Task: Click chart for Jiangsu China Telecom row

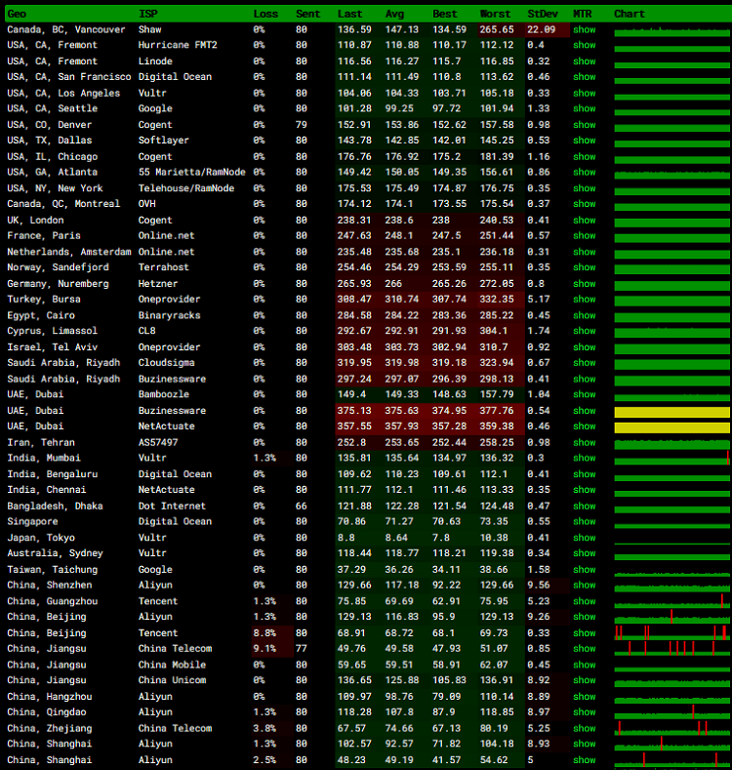Action: click(671, 648)
